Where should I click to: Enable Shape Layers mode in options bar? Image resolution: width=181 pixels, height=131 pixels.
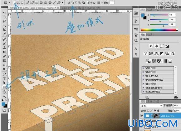15,3
